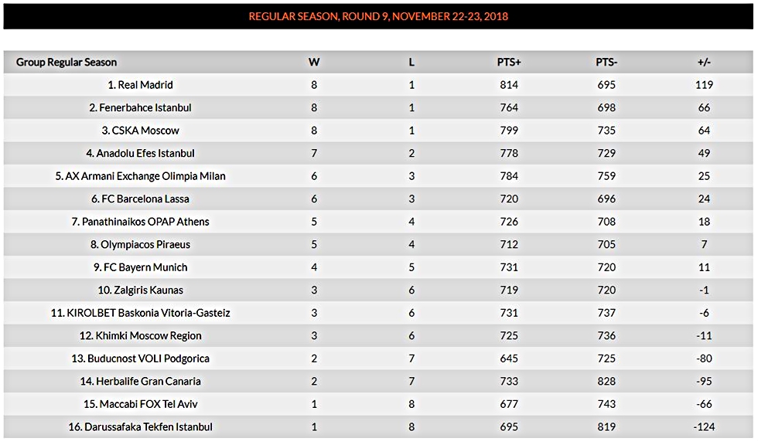The image size is (758, 445).
Task: Click the Regular Season Round 9 banner
Action: (x=378, y=16)
